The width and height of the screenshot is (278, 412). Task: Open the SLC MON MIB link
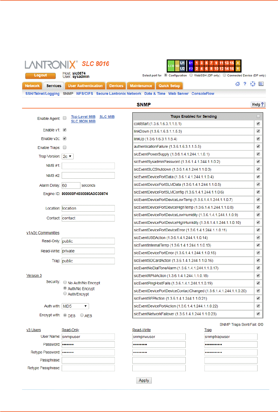pos(83,121)
